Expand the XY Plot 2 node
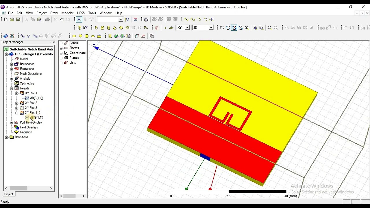The width and height of the screenshot is (370, 208). coord(17,103)
